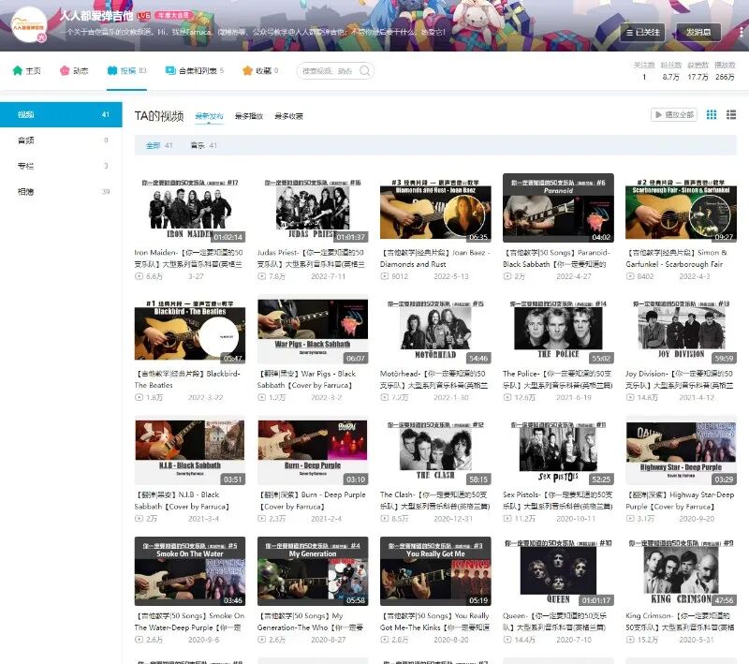Open the more options dots in banner
Screen dimensions: 749x664
742,33
